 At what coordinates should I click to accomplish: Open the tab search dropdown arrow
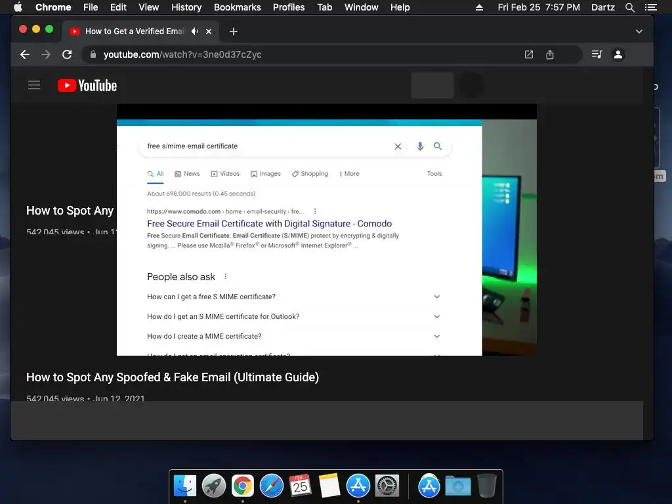[639, 31]
